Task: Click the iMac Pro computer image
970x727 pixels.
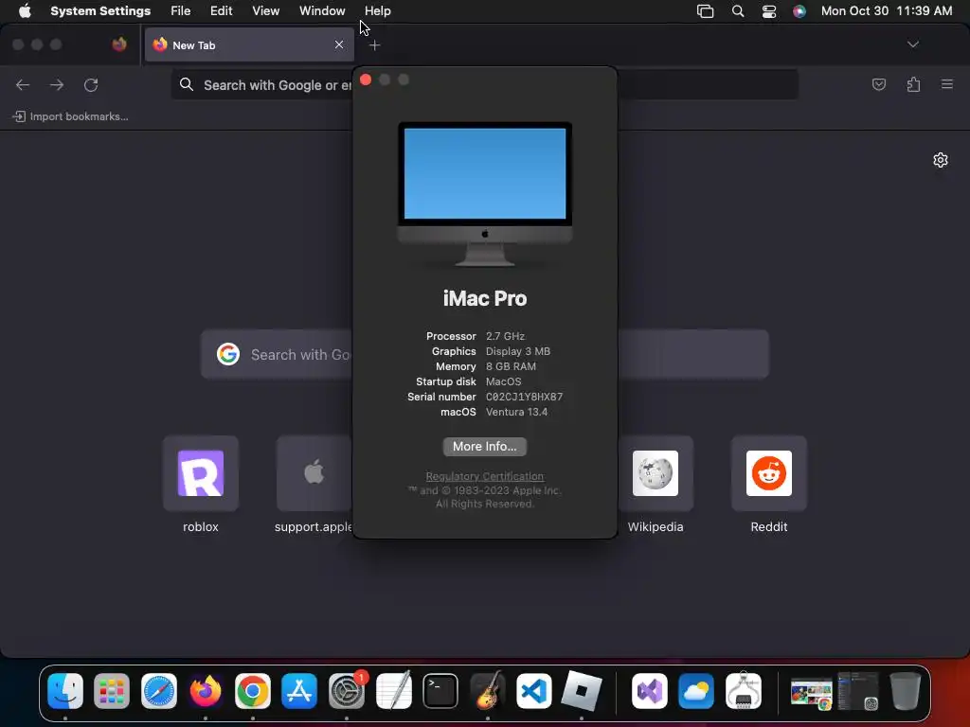Action: point(484,194)
